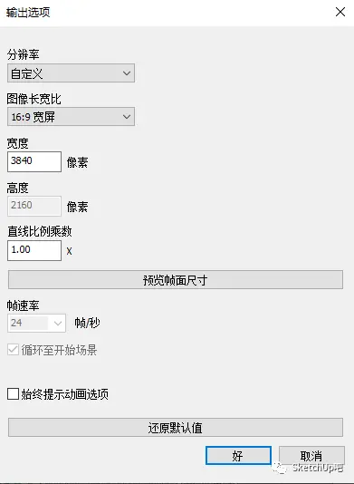354x484 pixels.
Task: Click the chevron arrow of the 图像长宽比 dropdown
Action: 127,117
